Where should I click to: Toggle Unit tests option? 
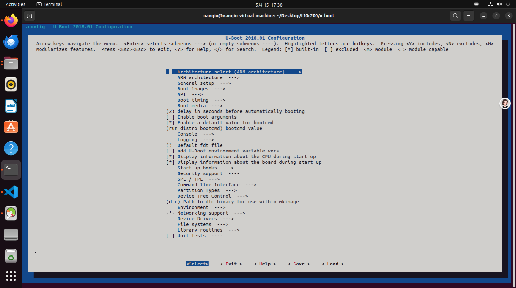pos(194,236)
